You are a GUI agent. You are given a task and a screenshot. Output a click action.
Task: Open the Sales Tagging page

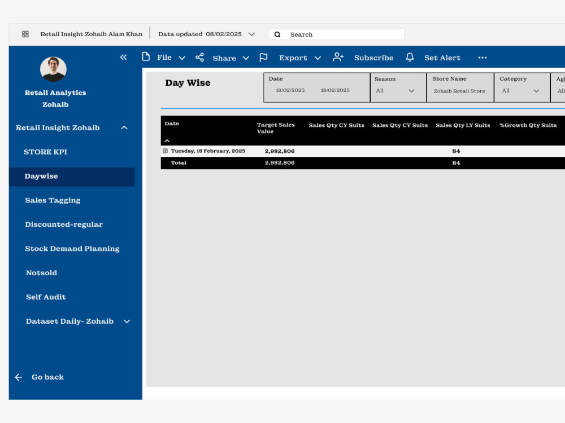53,200
